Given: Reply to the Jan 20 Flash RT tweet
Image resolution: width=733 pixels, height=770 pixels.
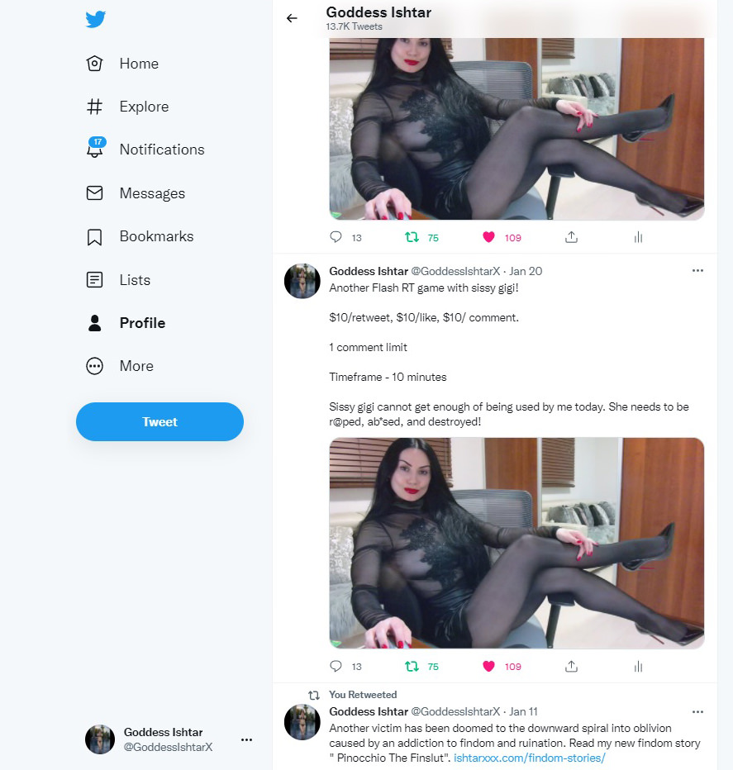Looking at the screenshot, I should pyautogui.click(x=336, y=666).
